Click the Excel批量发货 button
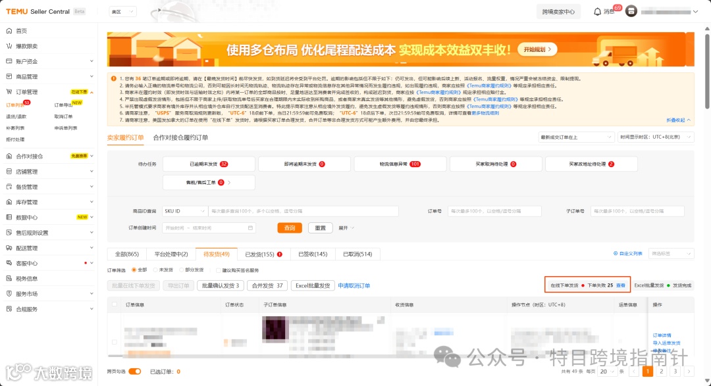 click(x=313, y=285)
